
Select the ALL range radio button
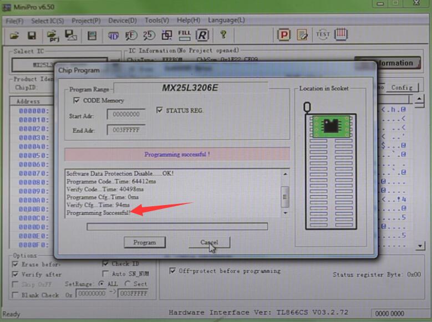pyautogui.click(x=101, y=283)
